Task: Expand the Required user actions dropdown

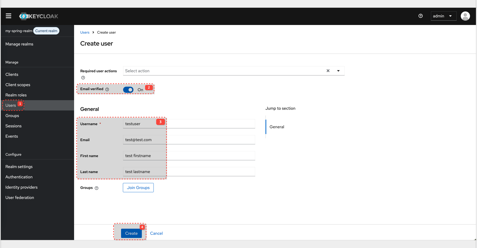Action: point(338,71)
